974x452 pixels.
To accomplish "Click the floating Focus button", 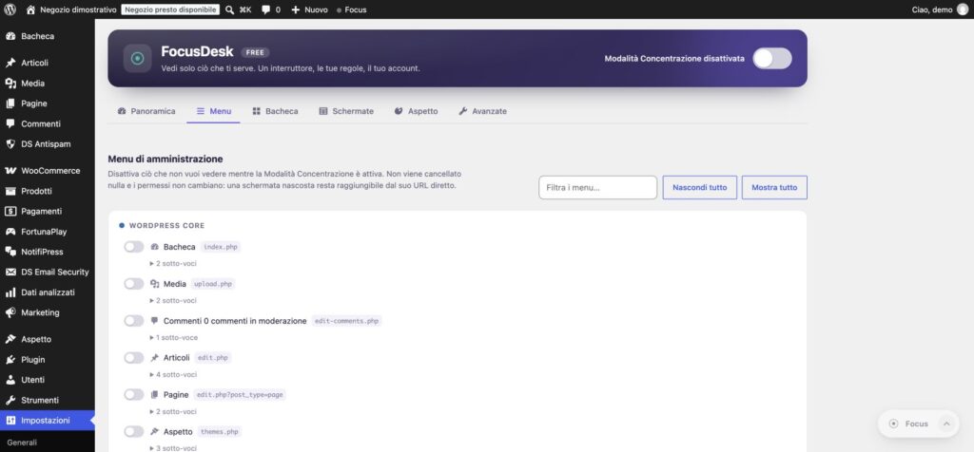I will (908, 424).
